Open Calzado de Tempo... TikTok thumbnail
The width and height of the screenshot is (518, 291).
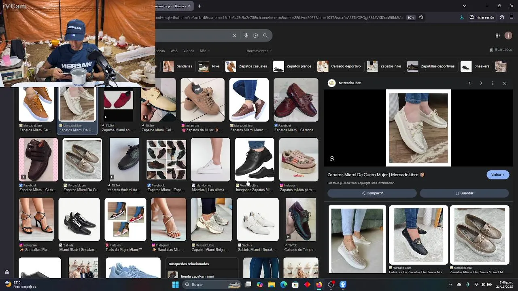(301, 219)
